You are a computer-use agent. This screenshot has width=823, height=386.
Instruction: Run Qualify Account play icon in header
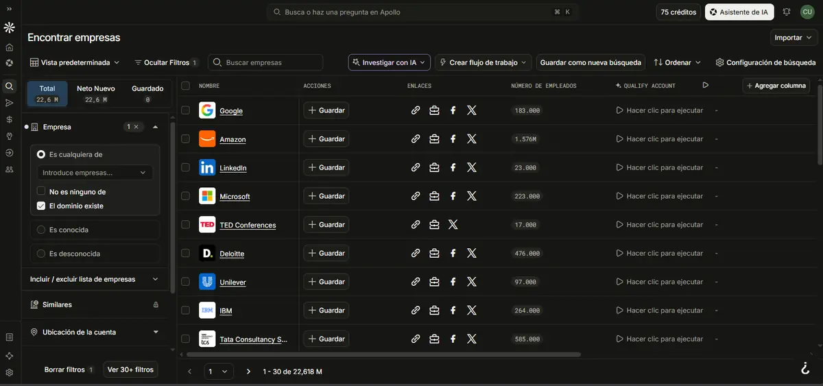pyautogui.click(x=706, y=85)
